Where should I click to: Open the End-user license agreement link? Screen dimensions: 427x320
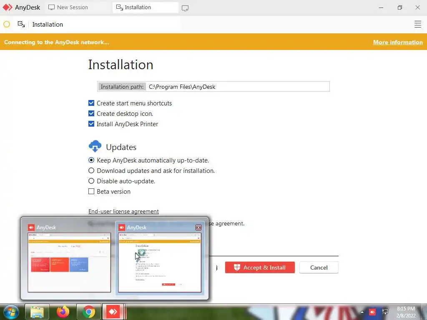(x=123, y=211)
